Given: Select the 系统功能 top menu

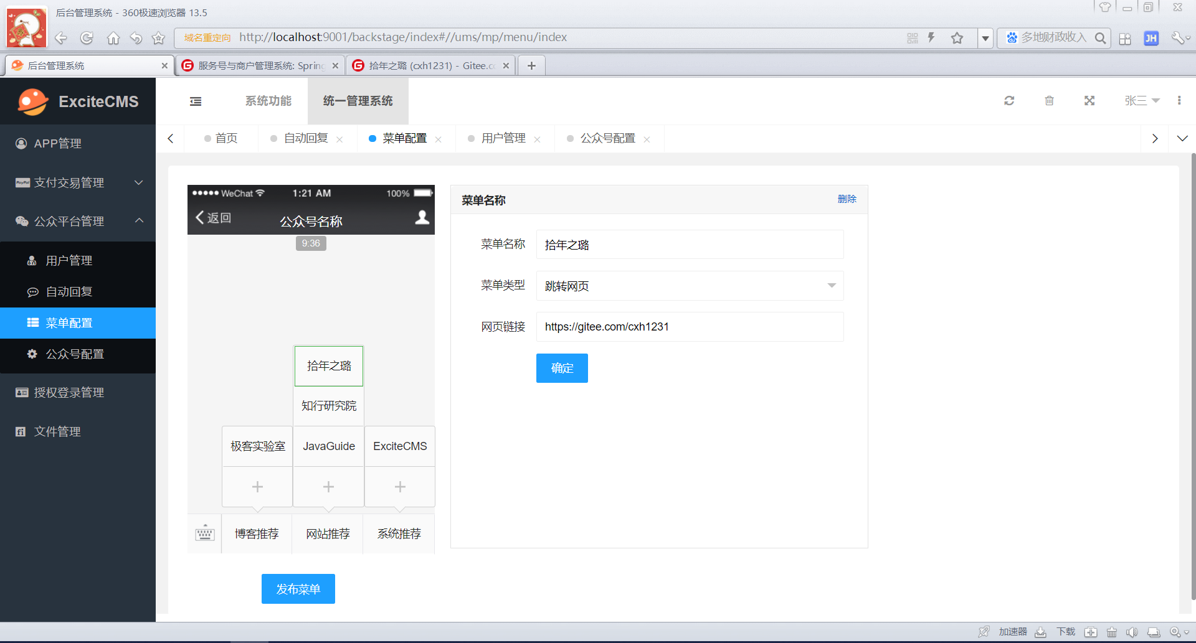Looking at the screenshot, I should point(268,101).
